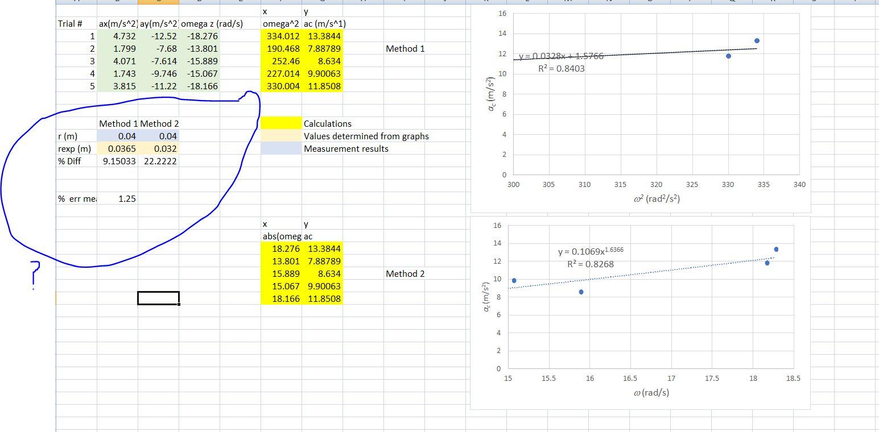Select the 'Values determined from graphs' label
This screenshot has width=879, height=432.
tap(366, 136)
